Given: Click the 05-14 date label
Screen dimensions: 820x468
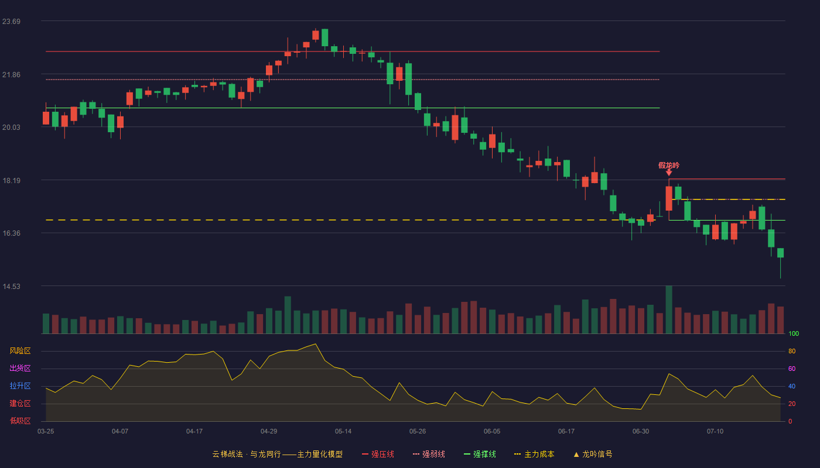Looking at the screenshot, I should tap(343, 431).
